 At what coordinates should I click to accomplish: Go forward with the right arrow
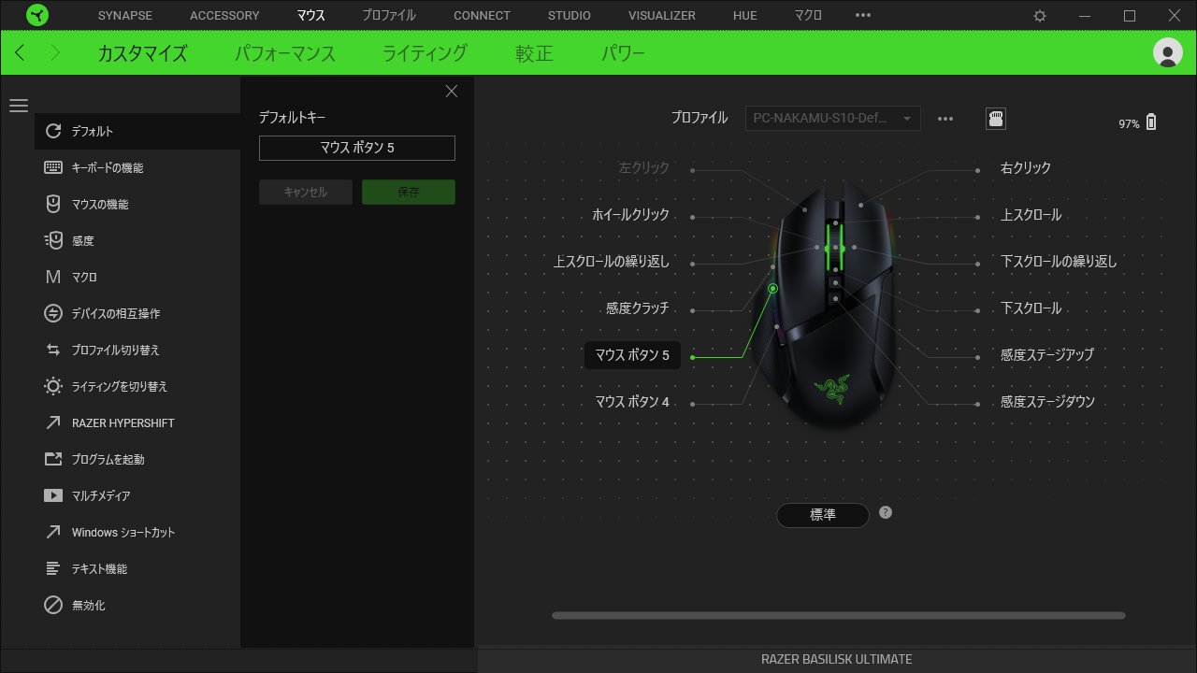click(55, 52)
